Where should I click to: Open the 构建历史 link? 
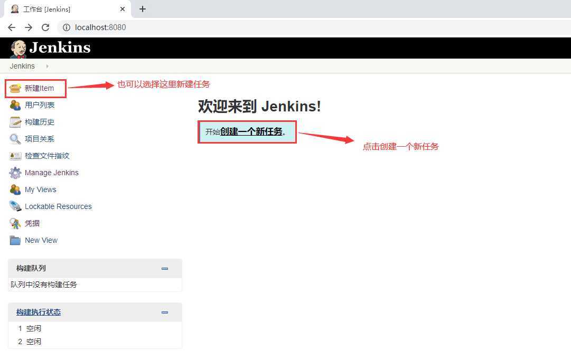[x=40, y=122]
